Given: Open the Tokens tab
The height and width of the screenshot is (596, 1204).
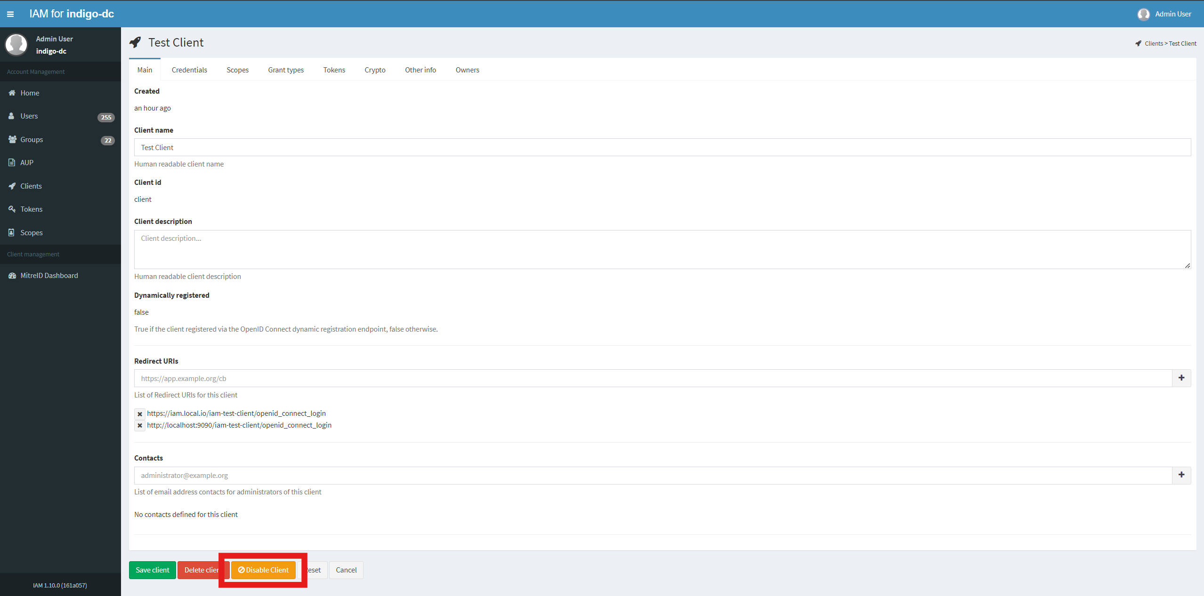Looking at the screenshot, I should [335, 70].
